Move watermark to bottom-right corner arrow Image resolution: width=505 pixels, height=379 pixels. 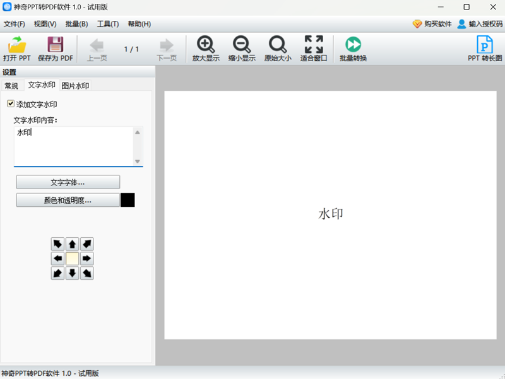(x=87, y=273)
